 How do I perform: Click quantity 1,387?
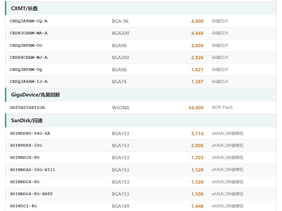pyautogui.click(x=197, y=82)
